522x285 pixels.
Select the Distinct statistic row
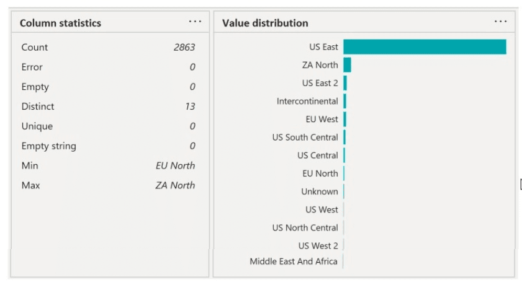[x=108, y=107]
